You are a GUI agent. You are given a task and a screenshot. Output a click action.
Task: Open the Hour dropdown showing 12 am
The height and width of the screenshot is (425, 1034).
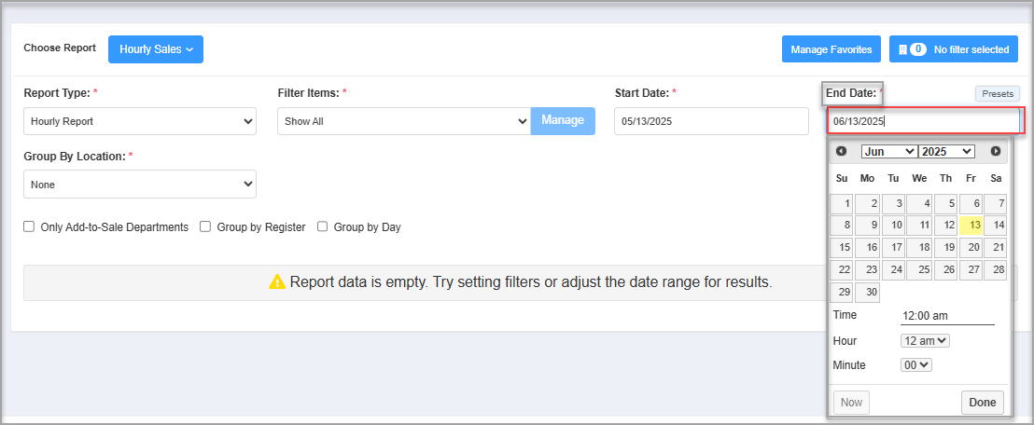[x=925, y=341]
